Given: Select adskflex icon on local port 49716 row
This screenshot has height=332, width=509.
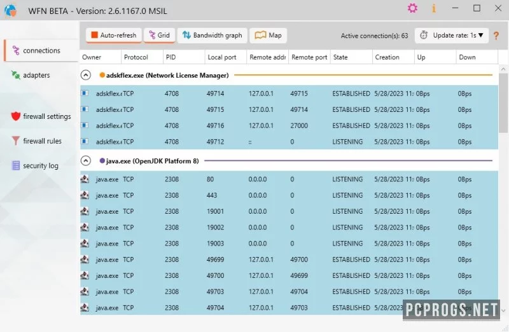Looking at the screenshot, I should (x=85, y=125).
